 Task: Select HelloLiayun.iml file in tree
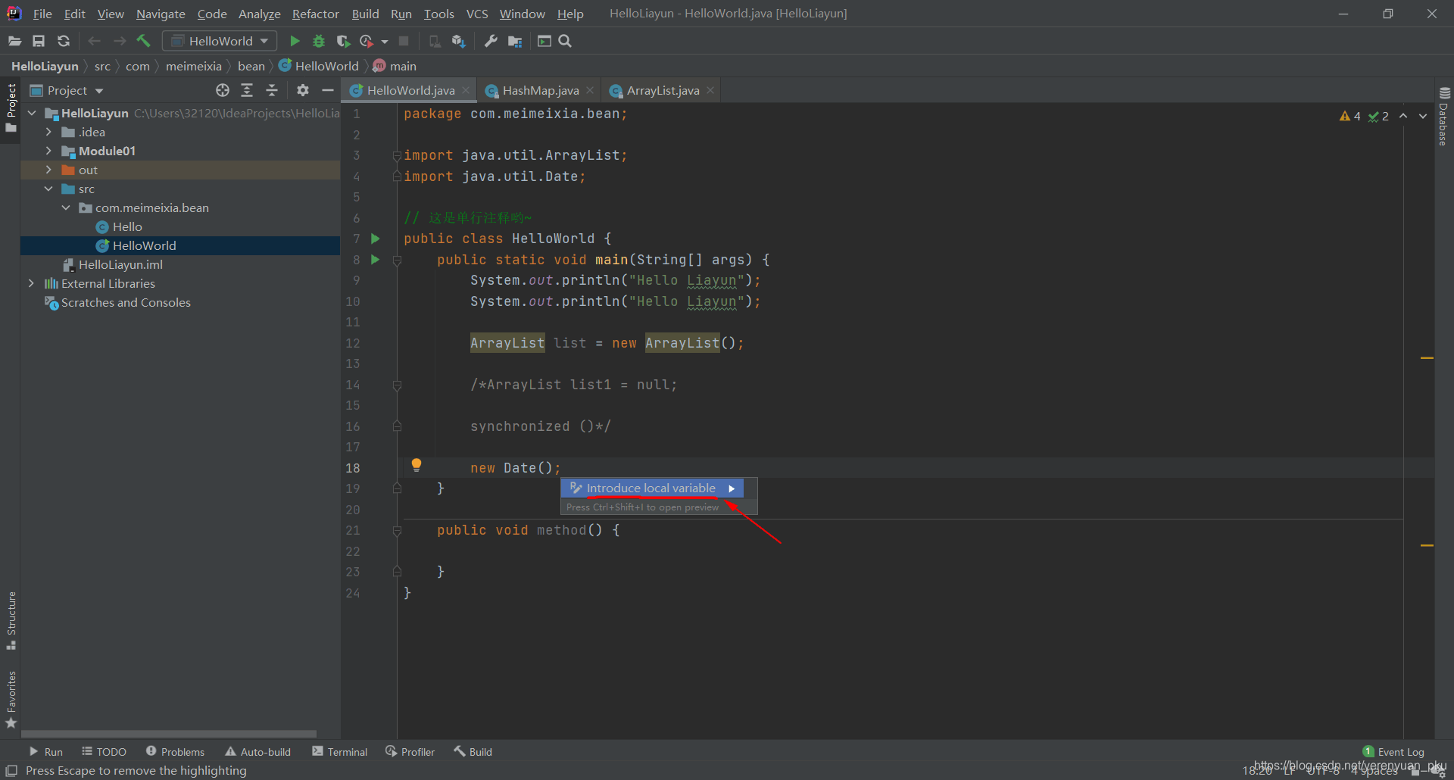point(120,264)
